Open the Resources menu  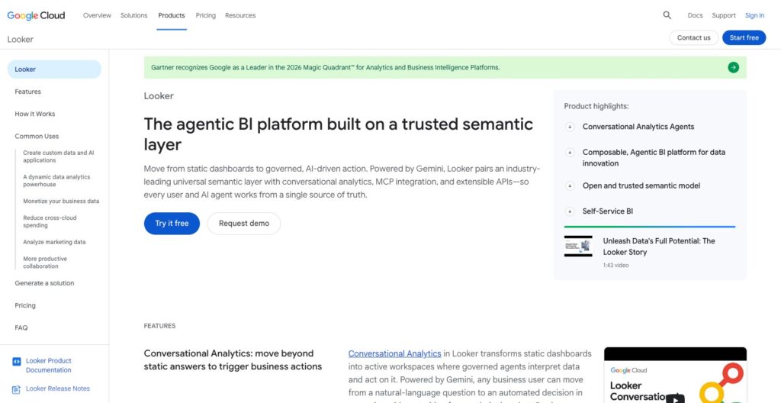(x=240, y=15)
